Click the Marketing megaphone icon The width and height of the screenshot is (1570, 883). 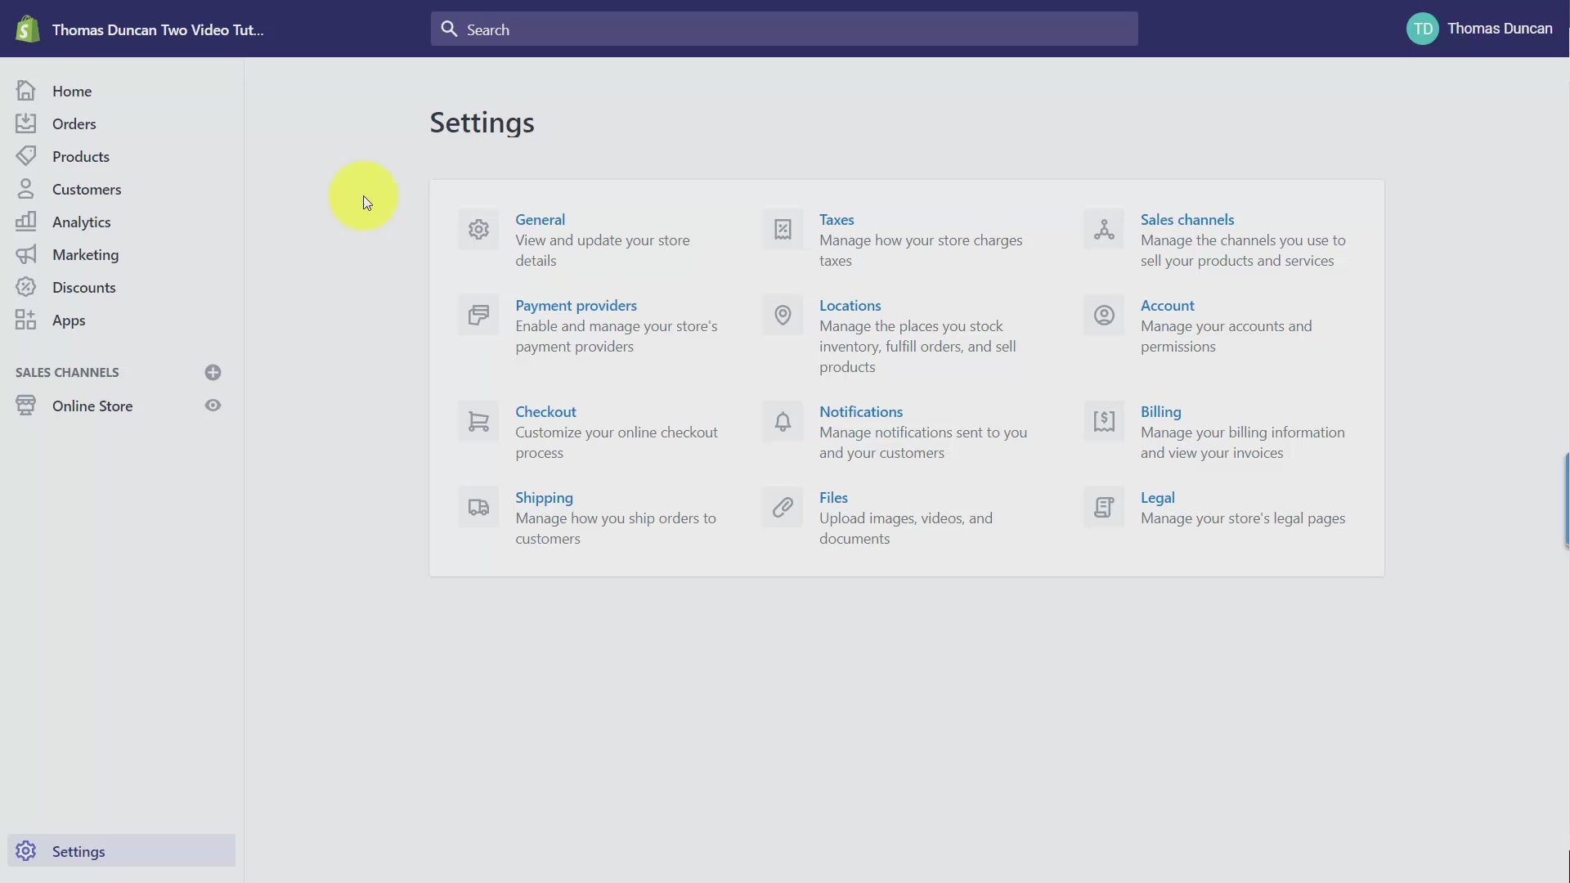click(25, 254)
